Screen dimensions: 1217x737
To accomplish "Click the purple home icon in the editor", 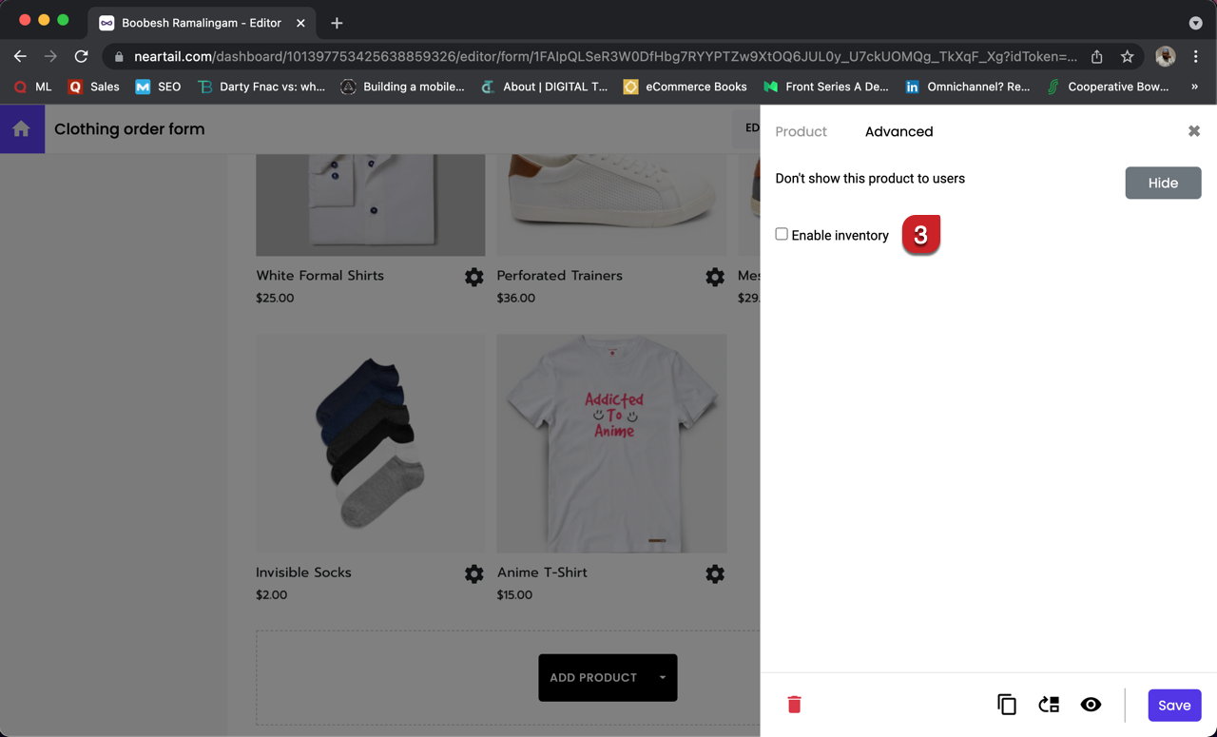I will [21, 127].
